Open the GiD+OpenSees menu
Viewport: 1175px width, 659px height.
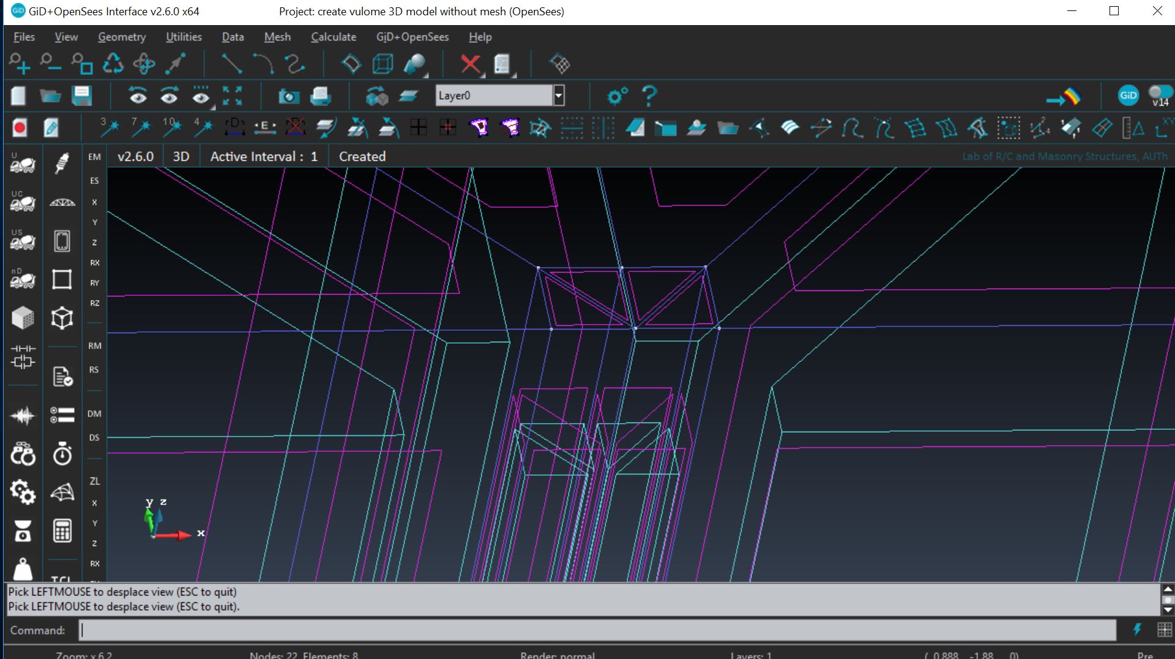(x=412, y=37)
